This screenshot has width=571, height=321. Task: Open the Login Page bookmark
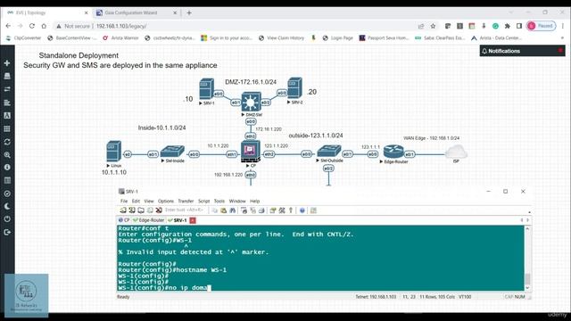[338, 37]
